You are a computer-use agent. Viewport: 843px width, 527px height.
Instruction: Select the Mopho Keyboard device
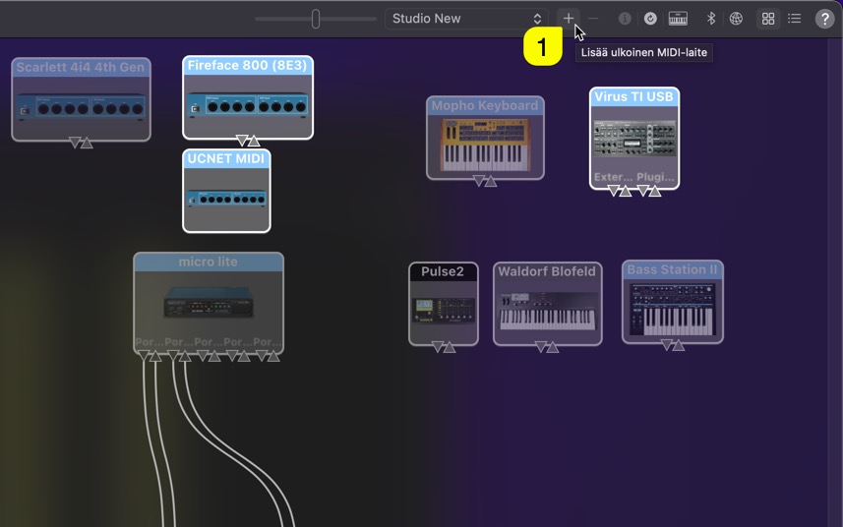coord(485,141)
